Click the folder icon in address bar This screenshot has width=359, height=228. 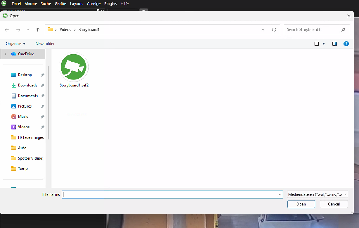click(50, 29)
